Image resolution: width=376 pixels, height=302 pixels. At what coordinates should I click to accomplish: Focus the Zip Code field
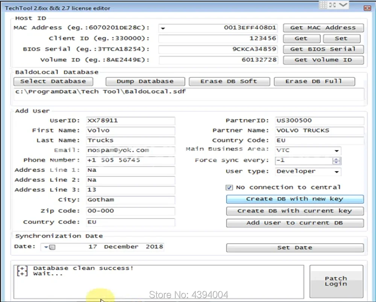(x=130, y=211)
